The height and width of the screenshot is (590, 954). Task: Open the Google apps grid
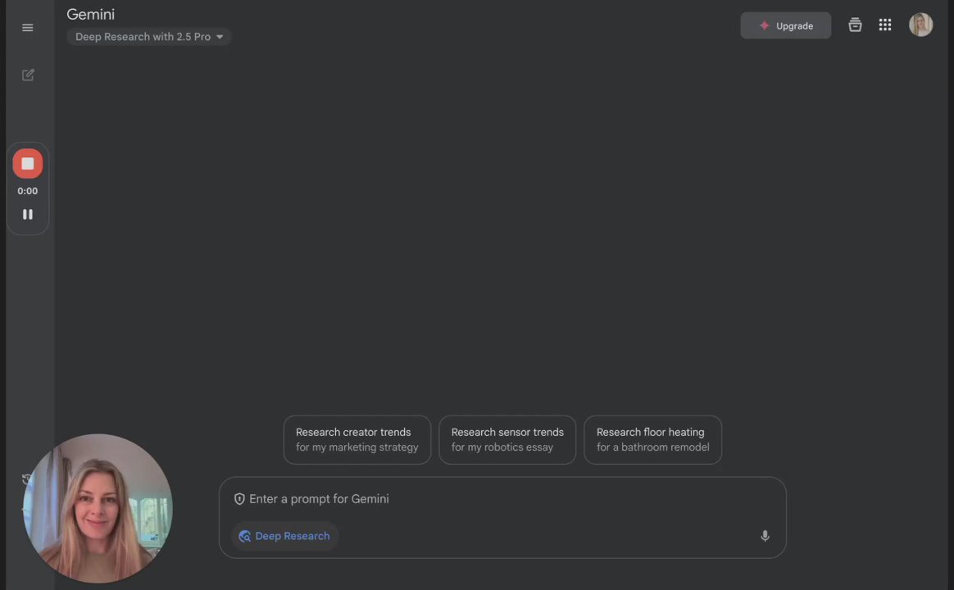coord(885,25)
